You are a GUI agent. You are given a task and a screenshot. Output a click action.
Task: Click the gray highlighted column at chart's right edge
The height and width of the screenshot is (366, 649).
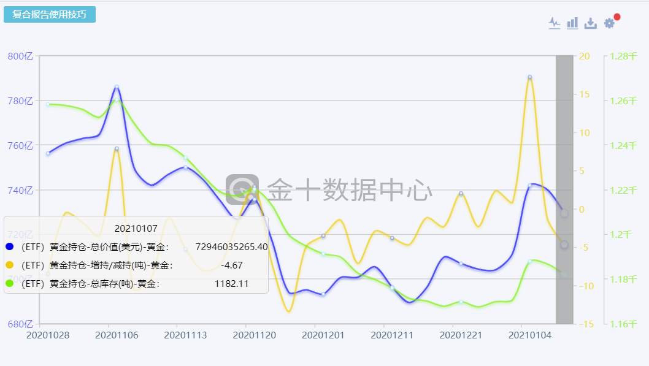pyautogui.click(x=564, y=189)
